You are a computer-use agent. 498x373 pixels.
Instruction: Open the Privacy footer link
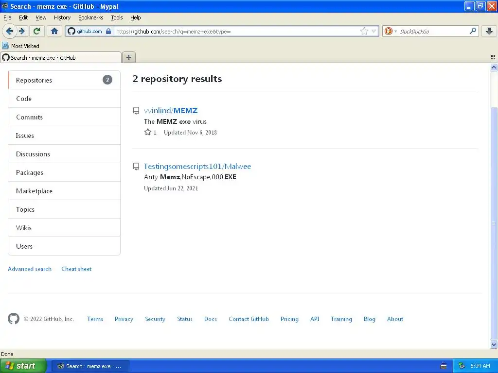(124, 319)
